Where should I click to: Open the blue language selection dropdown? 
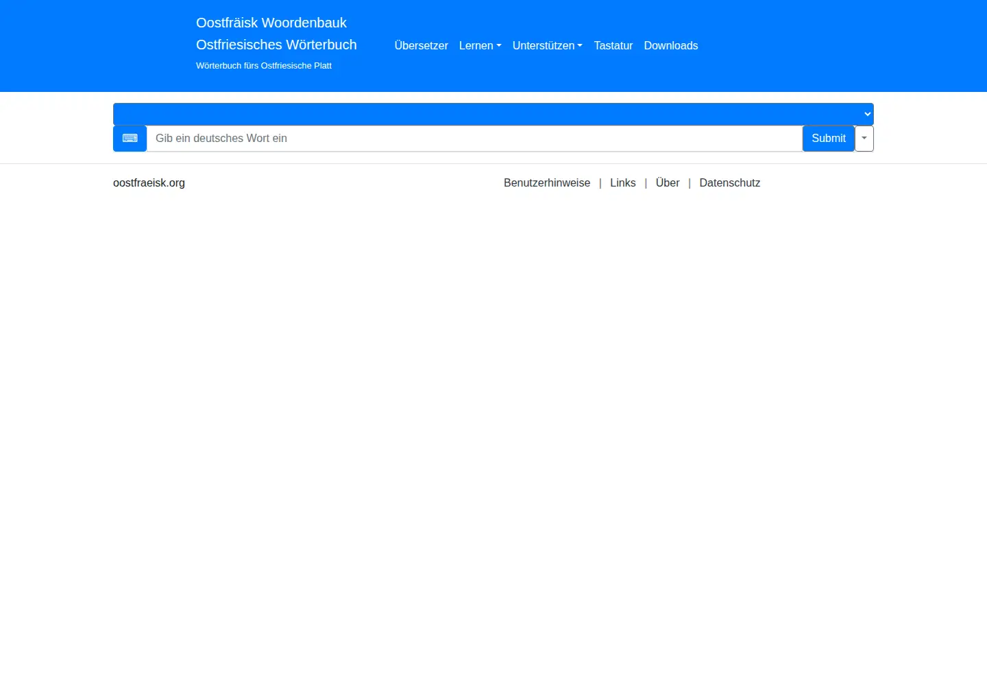click(493, 114)
